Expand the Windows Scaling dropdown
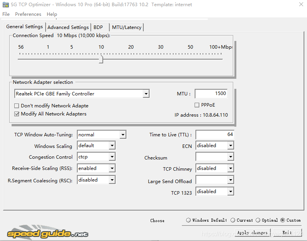Screen dimensions: 307x241 point(112,146)
